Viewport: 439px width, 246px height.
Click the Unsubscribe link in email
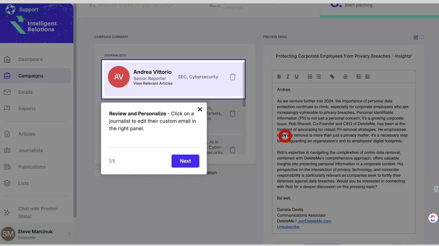288,227
